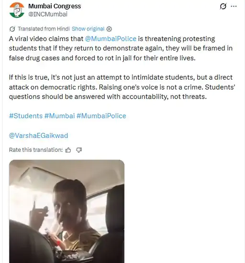
Task: Open the @VarshaEGaikwad mention
Action: pyautogui.click(x=38, y=136)
